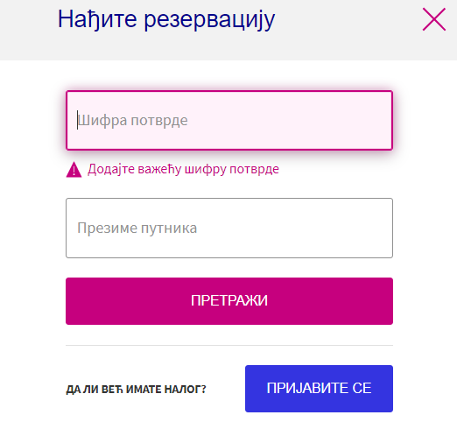Select the pink-highlighted confirmation code box
The image size is (457, 429).
coord(229,120)
